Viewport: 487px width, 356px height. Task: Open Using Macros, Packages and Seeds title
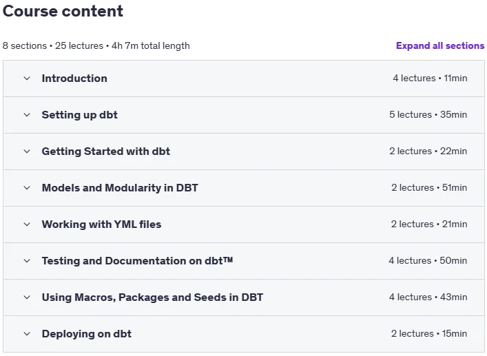152,297
